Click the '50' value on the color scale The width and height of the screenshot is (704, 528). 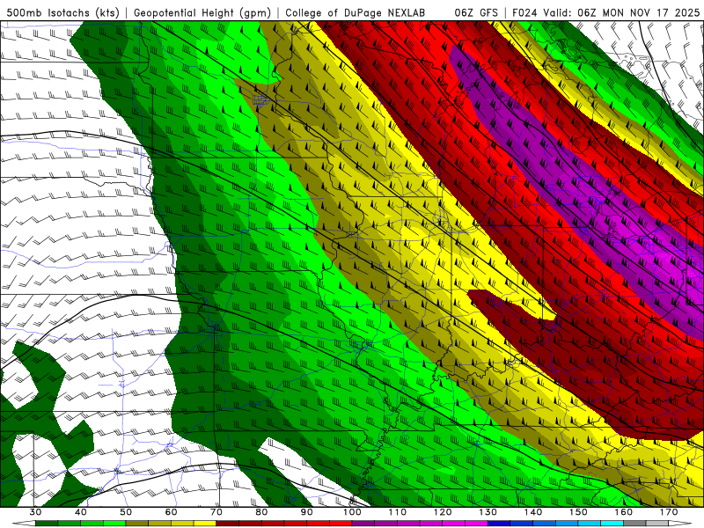126,512
